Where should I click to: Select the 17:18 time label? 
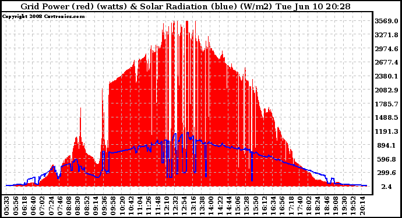[x=291, y=206]
